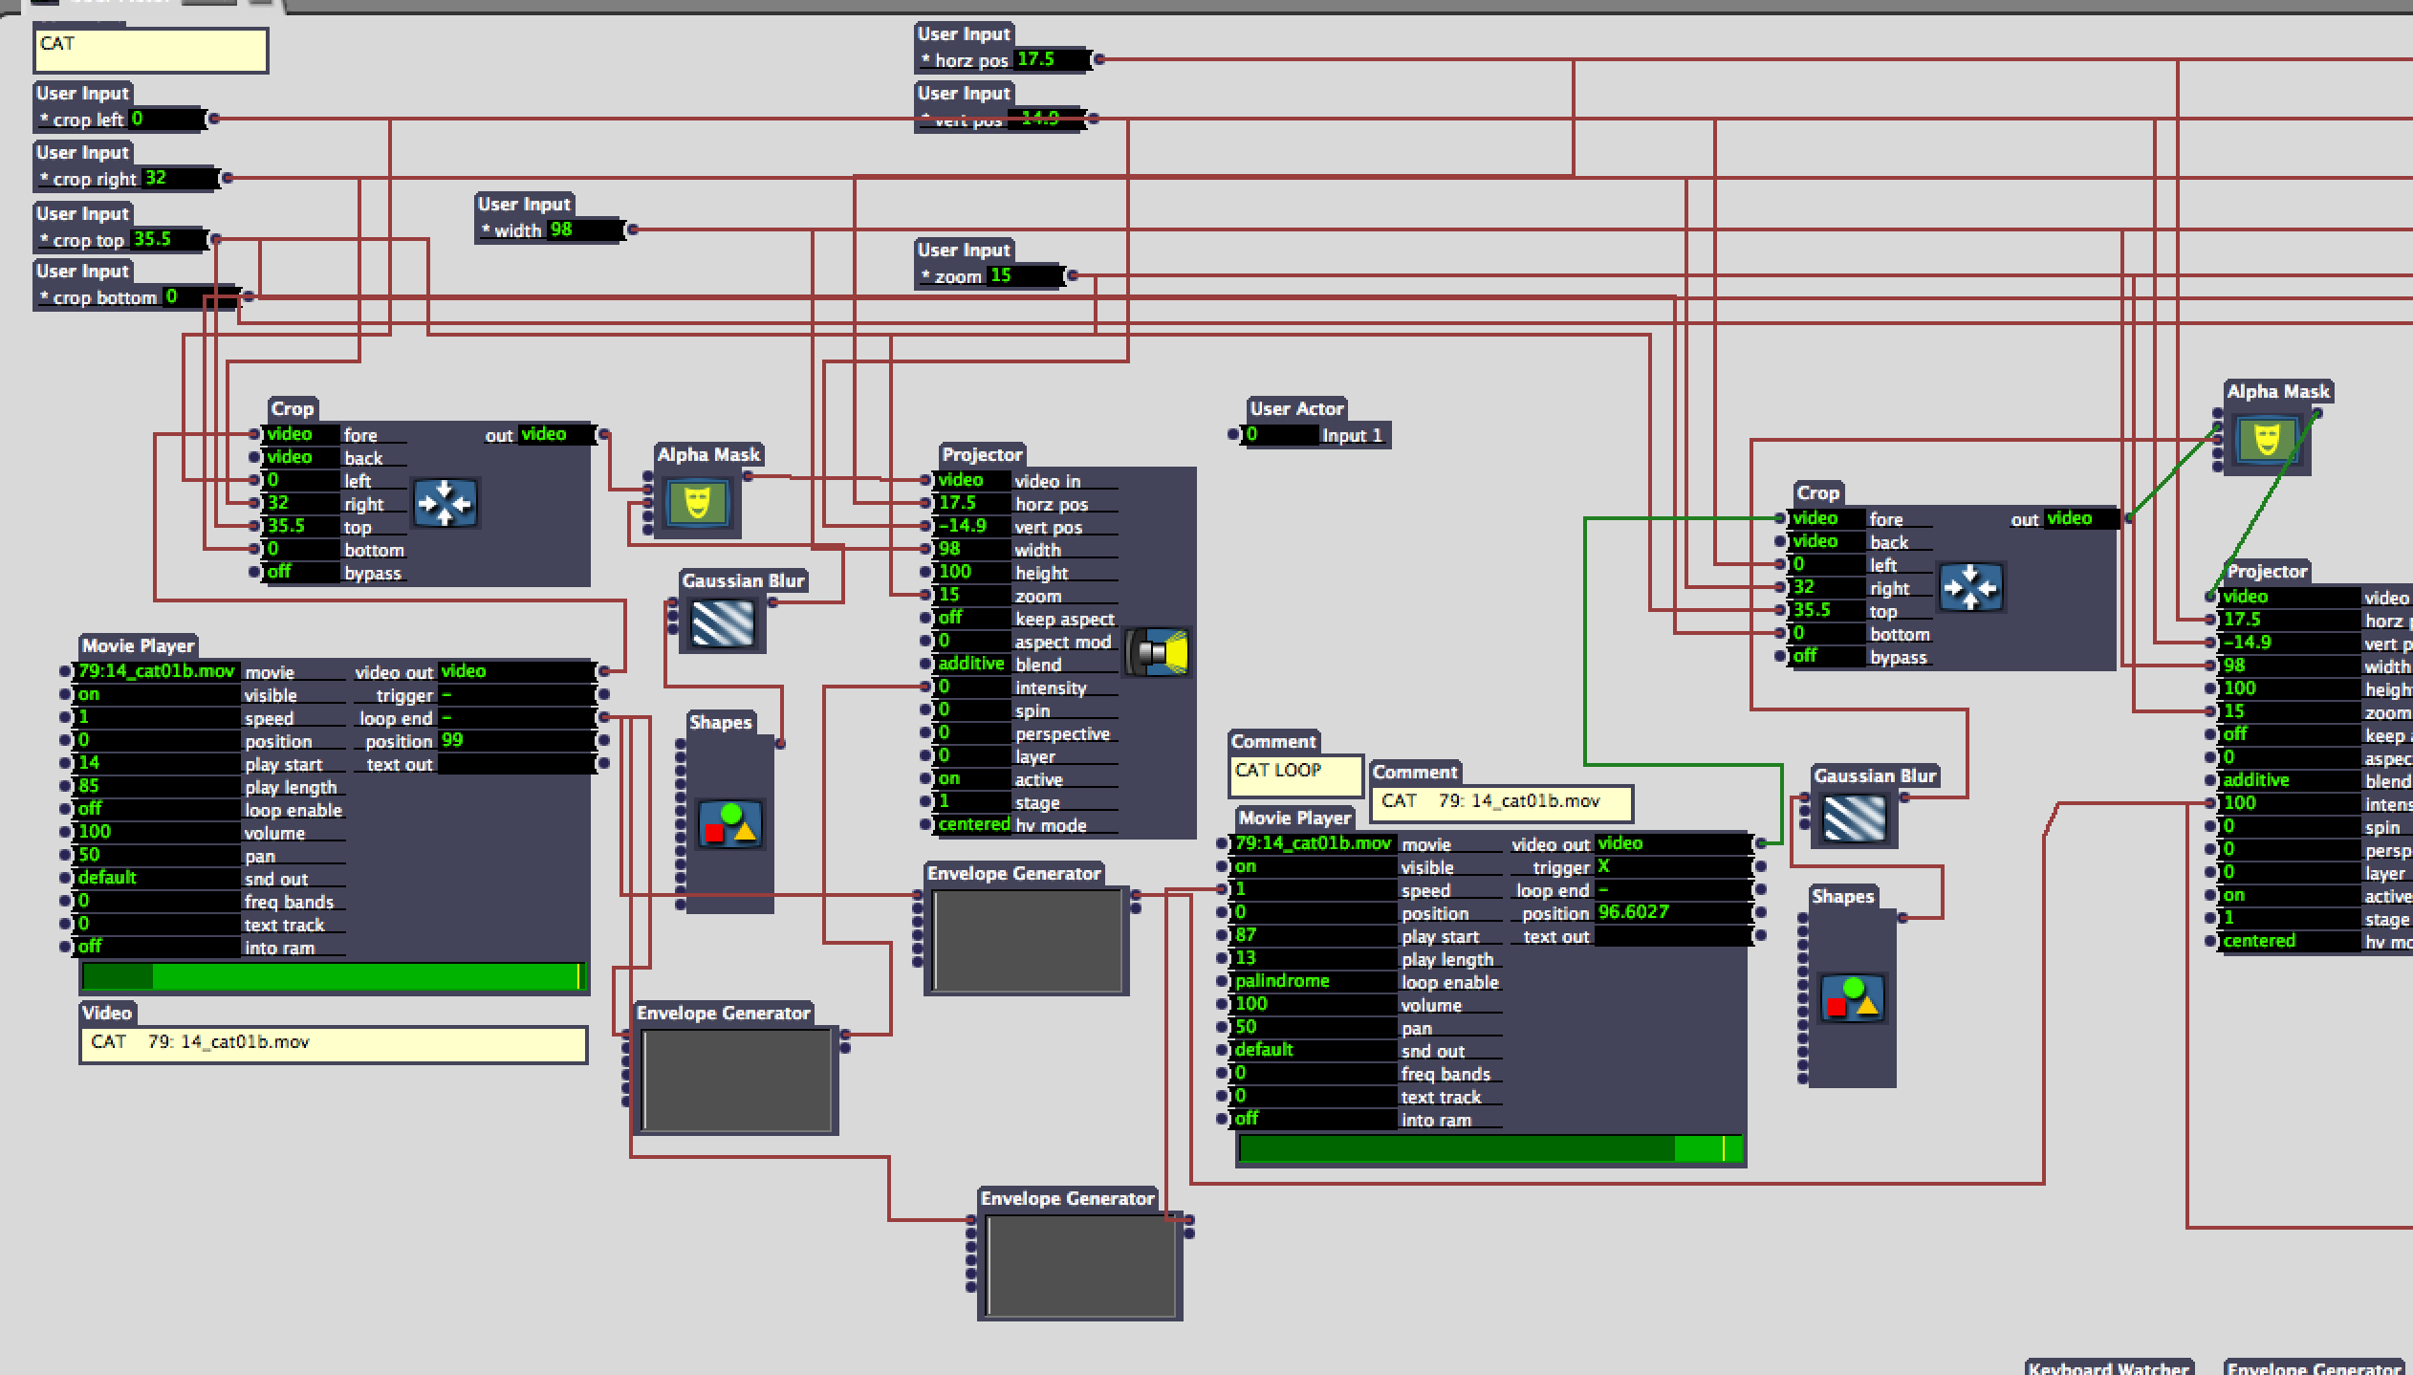Click the mask icon of the Alpha Mask beside the Gaussian Blur
The image size is (2413, 1375).
point(697,503)
